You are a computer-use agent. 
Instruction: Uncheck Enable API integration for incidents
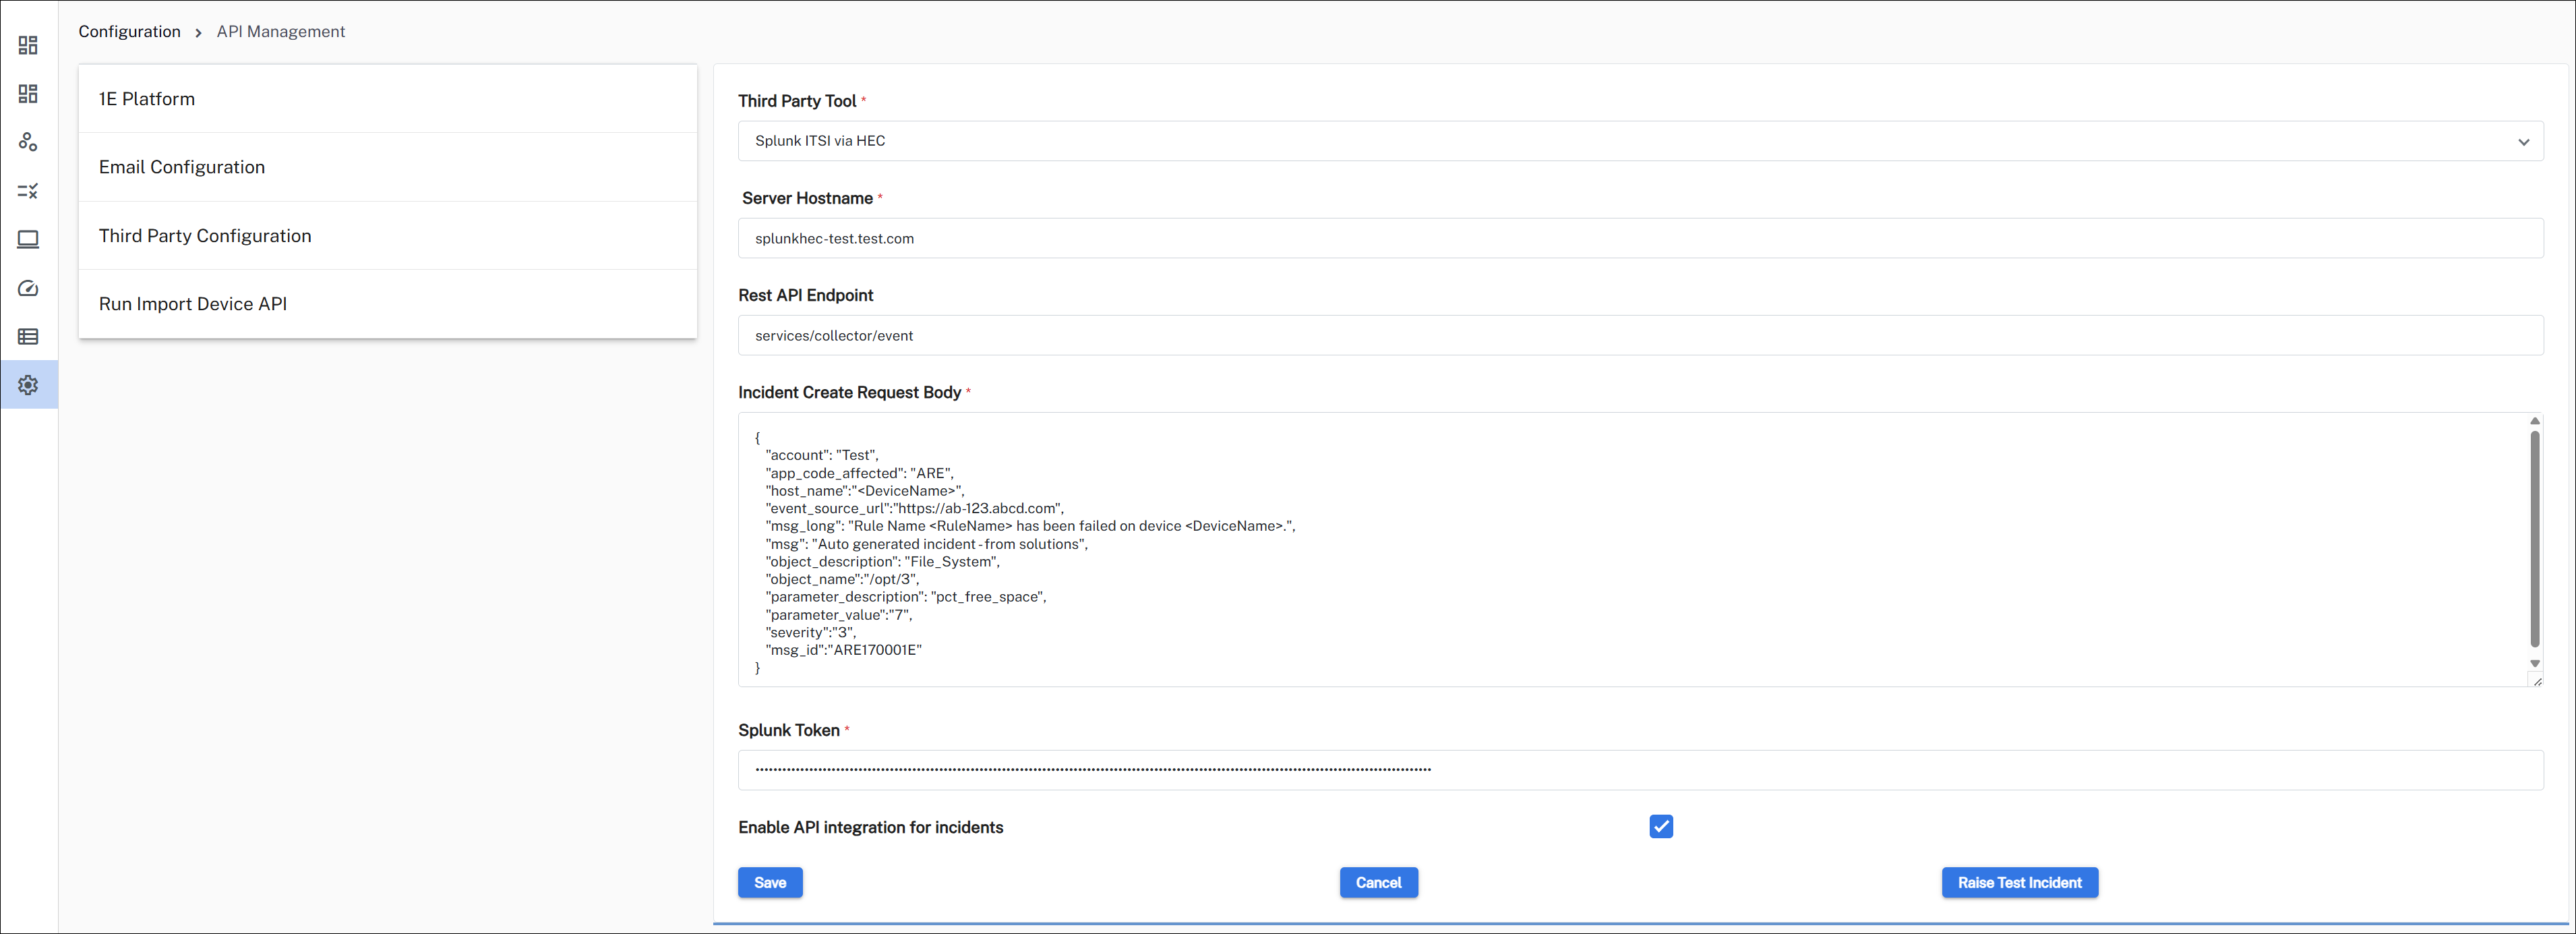pyautogui.click(x=1661, y=827)
